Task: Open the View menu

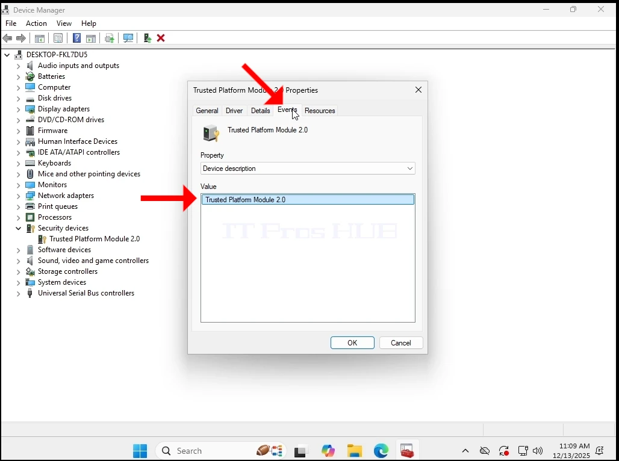Action: click(64, 23)
